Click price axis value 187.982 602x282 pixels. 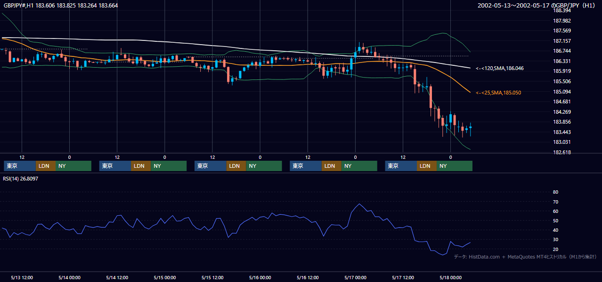[x=561, y=21]
